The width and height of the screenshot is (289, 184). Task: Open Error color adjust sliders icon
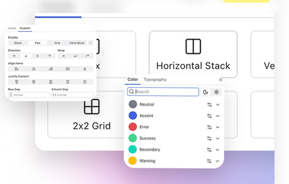[x=209, y=127]
